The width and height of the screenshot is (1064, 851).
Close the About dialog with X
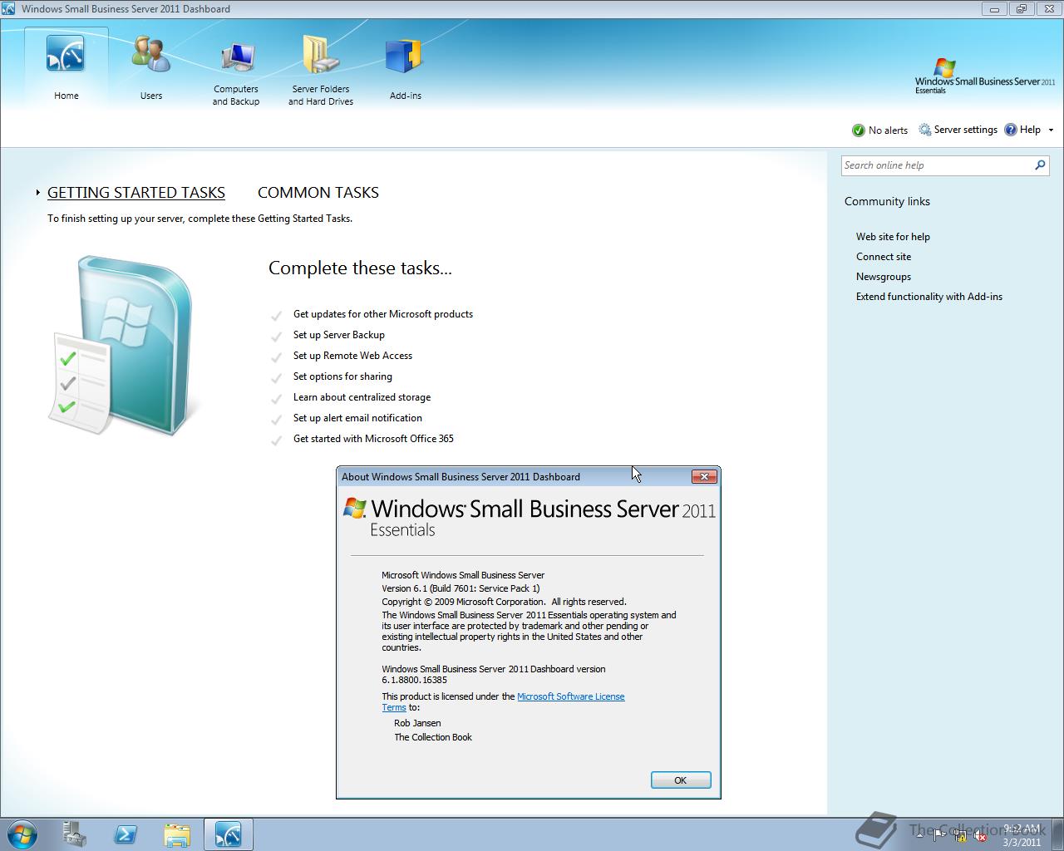(704, 476)
